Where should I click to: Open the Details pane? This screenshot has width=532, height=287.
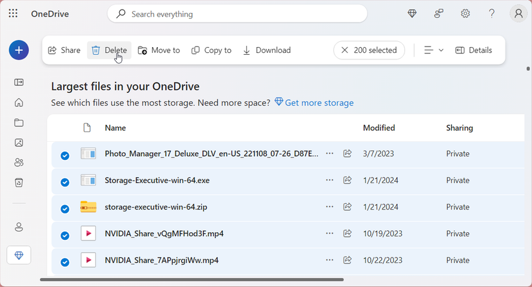(474, 50)
